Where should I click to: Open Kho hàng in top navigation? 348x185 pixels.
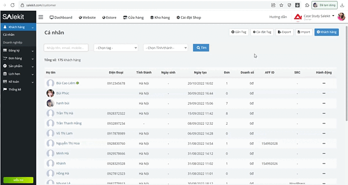[x=160, y=17]
